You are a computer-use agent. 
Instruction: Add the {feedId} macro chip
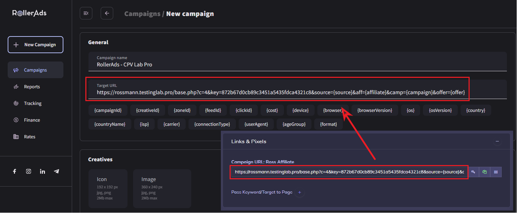(x=213, y=110)
